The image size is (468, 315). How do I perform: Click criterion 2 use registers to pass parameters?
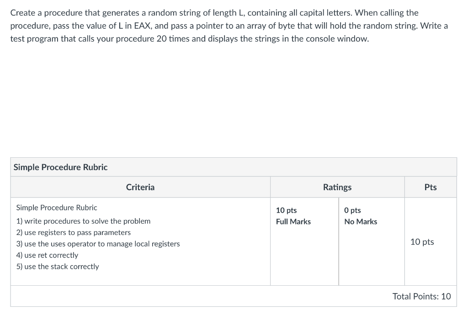pyautogui.click(x=74, y=233)
